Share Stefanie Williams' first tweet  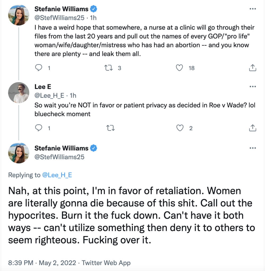click(x=253, y=68)
